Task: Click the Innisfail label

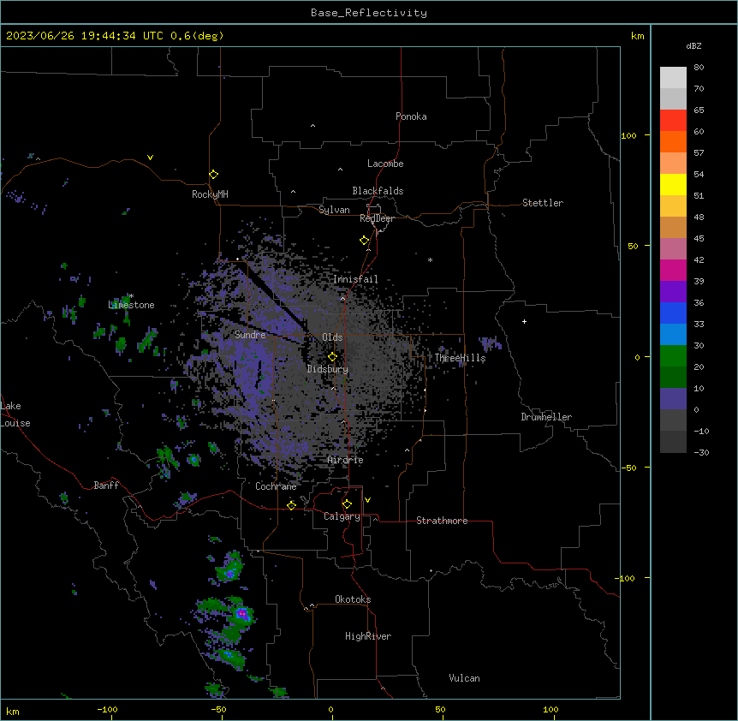Action: 355,279
